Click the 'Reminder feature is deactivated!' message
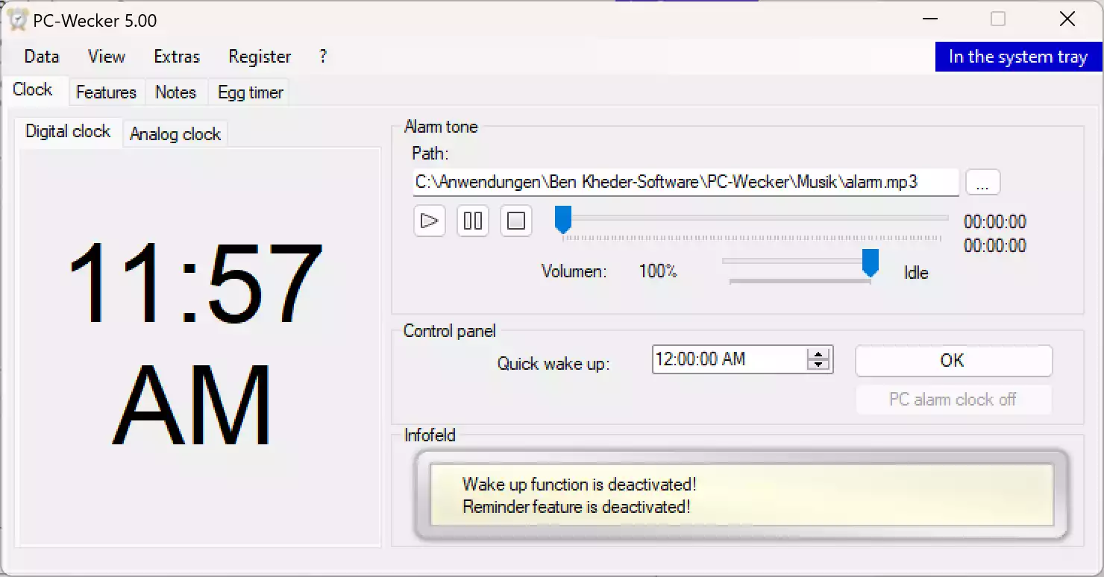The height and width of the screenshot is (577, 1104). tap(577, 507)
